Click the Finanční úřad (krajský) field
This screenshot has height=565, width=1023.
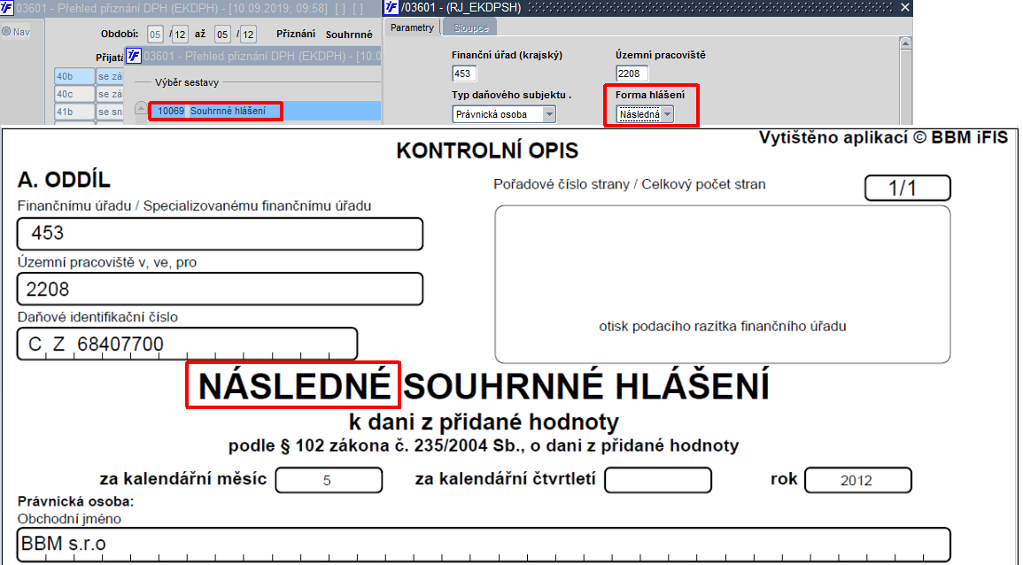pyautogui.click(x=464, y=74)
